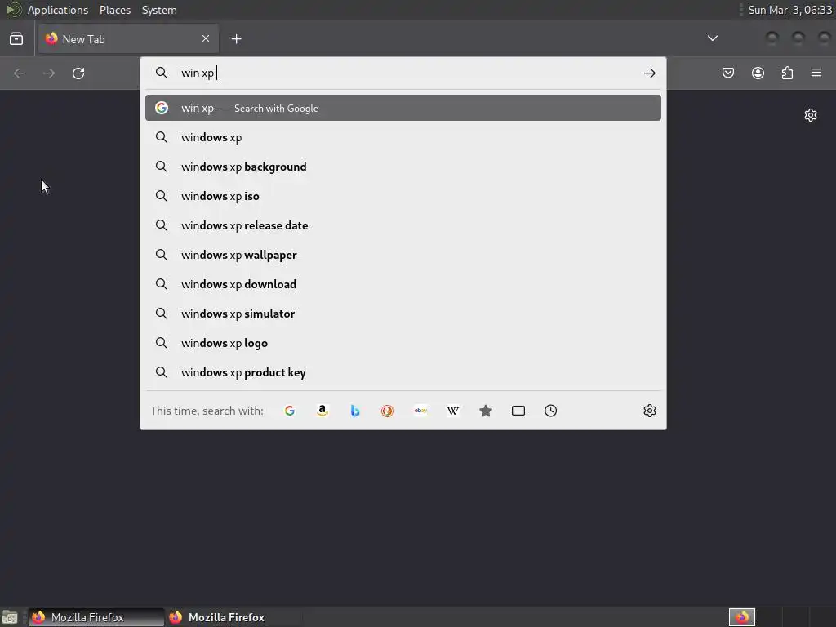
Task: Search bookmarks via the star icon
Action: 485,411
